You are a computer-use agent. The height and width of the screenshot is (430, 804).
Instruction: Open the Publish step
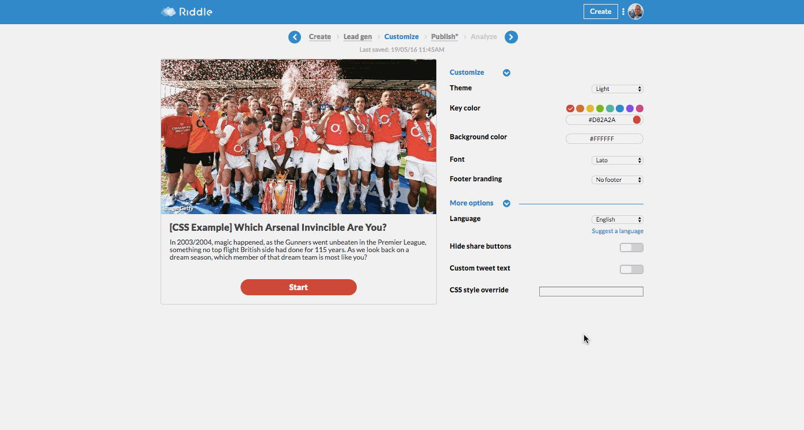point(445,37)
